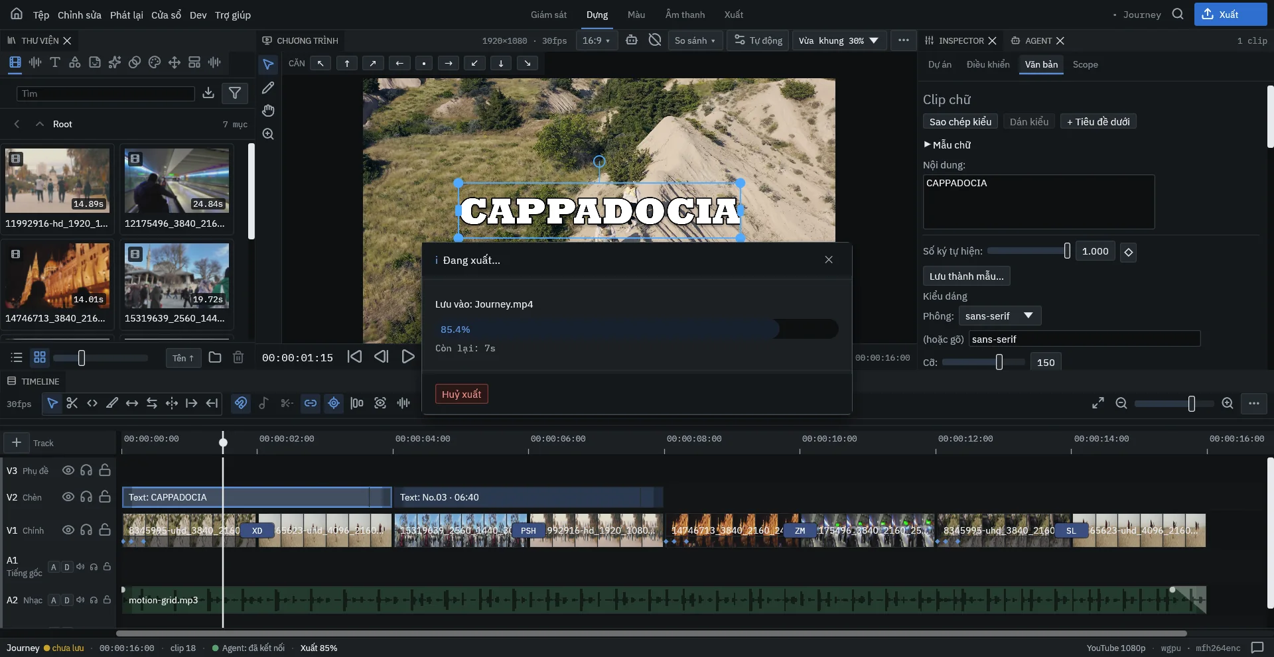Adjust the Số ký tự hiện slider

click(x=1028, y=251)
